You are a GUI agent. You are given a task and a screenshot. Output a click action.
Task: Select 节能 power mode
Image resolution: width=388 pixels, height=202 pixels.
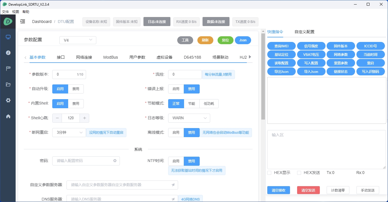pyautogui.click(x=192, y=103)
